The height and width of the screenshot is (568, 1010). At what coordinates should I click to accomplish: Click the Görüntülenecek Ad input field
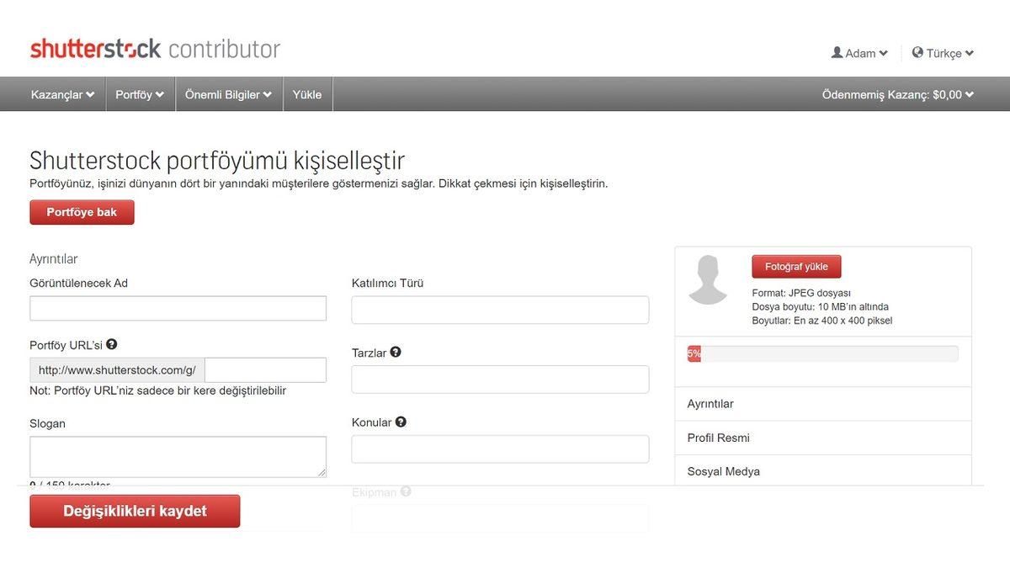178,308
